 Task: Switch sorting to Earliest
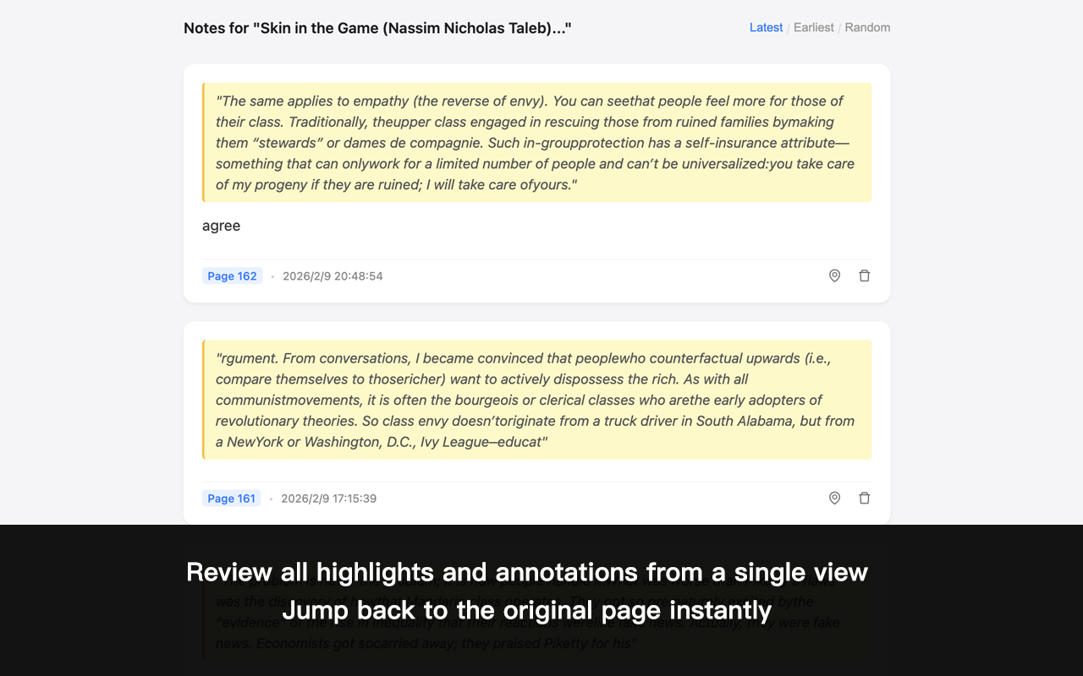[813, 28]
